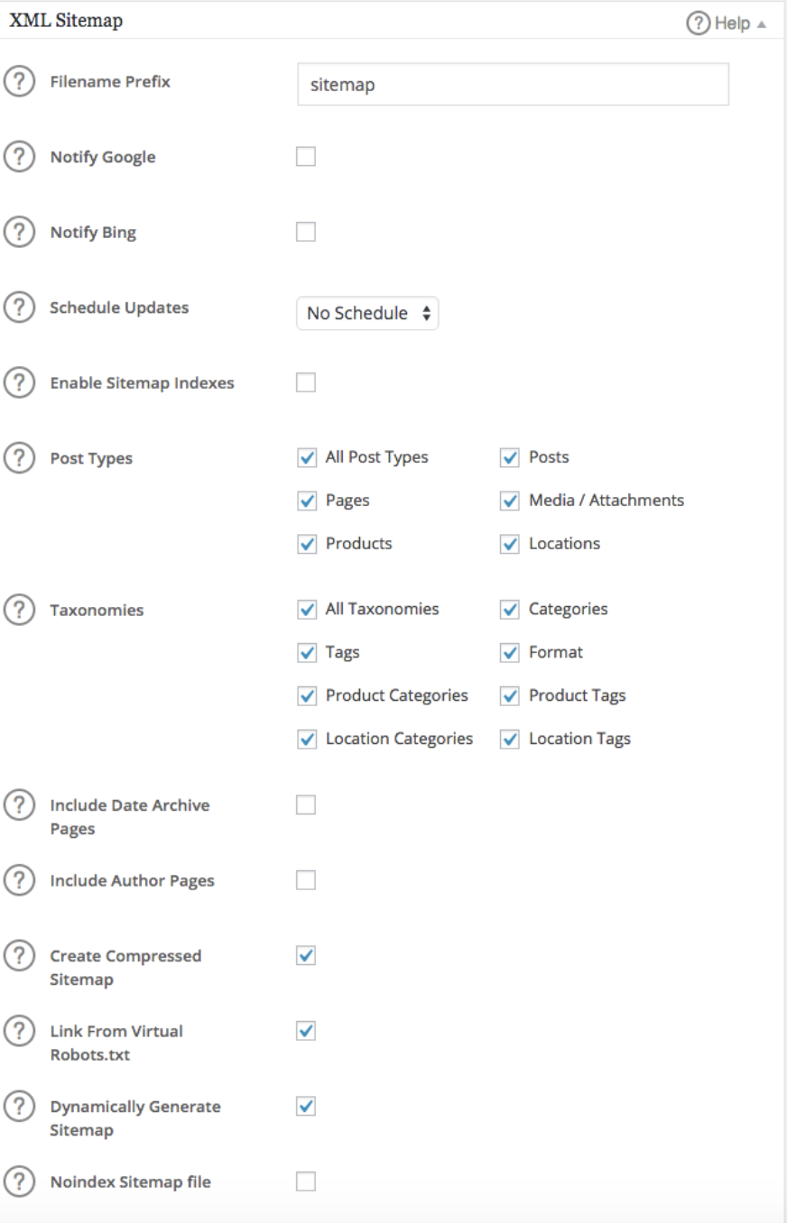This screenshot has height=1223, width=787.
Task: Disable Dynamically Generate Sitemap checkbox
Action: pos(306,1106)
